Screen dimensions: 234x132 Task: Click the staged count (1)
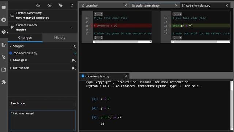click(x=74, y=47)
